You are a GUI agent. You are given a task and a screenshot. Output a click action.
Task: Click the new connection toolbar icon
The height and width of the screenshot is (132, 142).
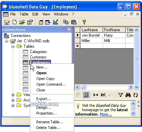point(7,22)
